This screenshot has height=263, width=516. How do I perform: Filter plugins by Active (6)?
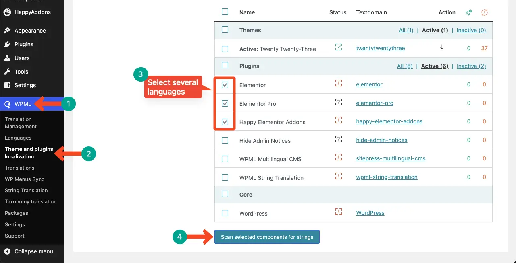click(x=435, y=66)
